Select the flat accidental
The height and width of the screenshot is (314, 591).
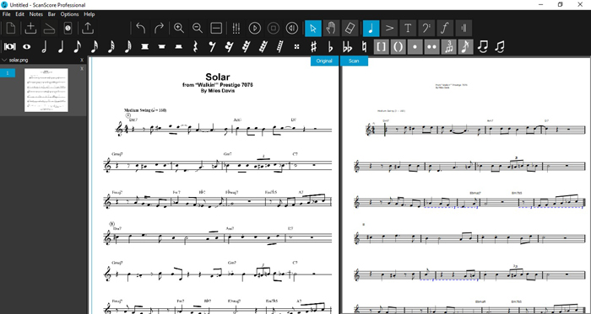330,47
